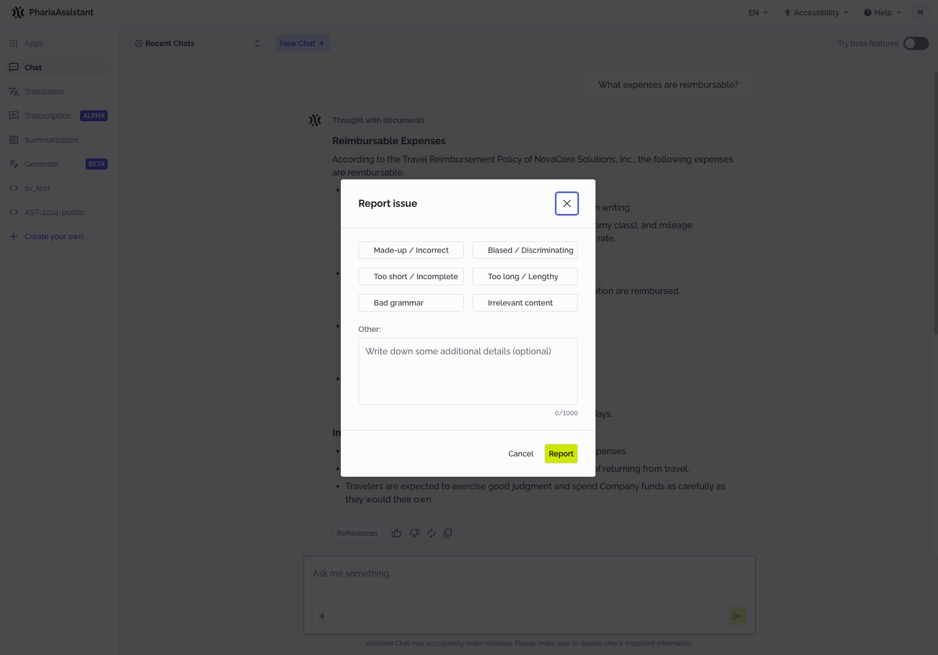Open the Accessibility menu
The height and width of the screenshot is (655, 938).
816,12
